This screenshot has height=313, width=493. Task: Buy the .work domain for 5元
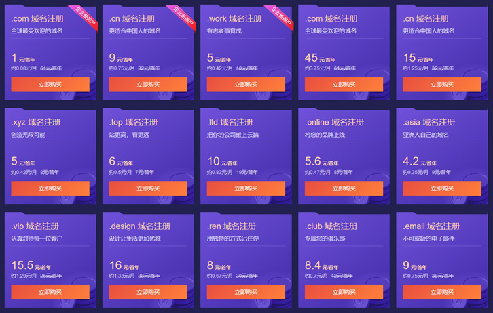pyautogui.click(x=246, y=85)
